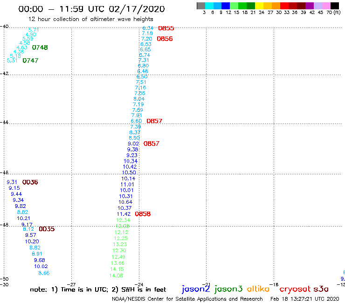The image size is (345, 303).
Task: Select the s3a satellite legend label
Action: pos(321,289)
